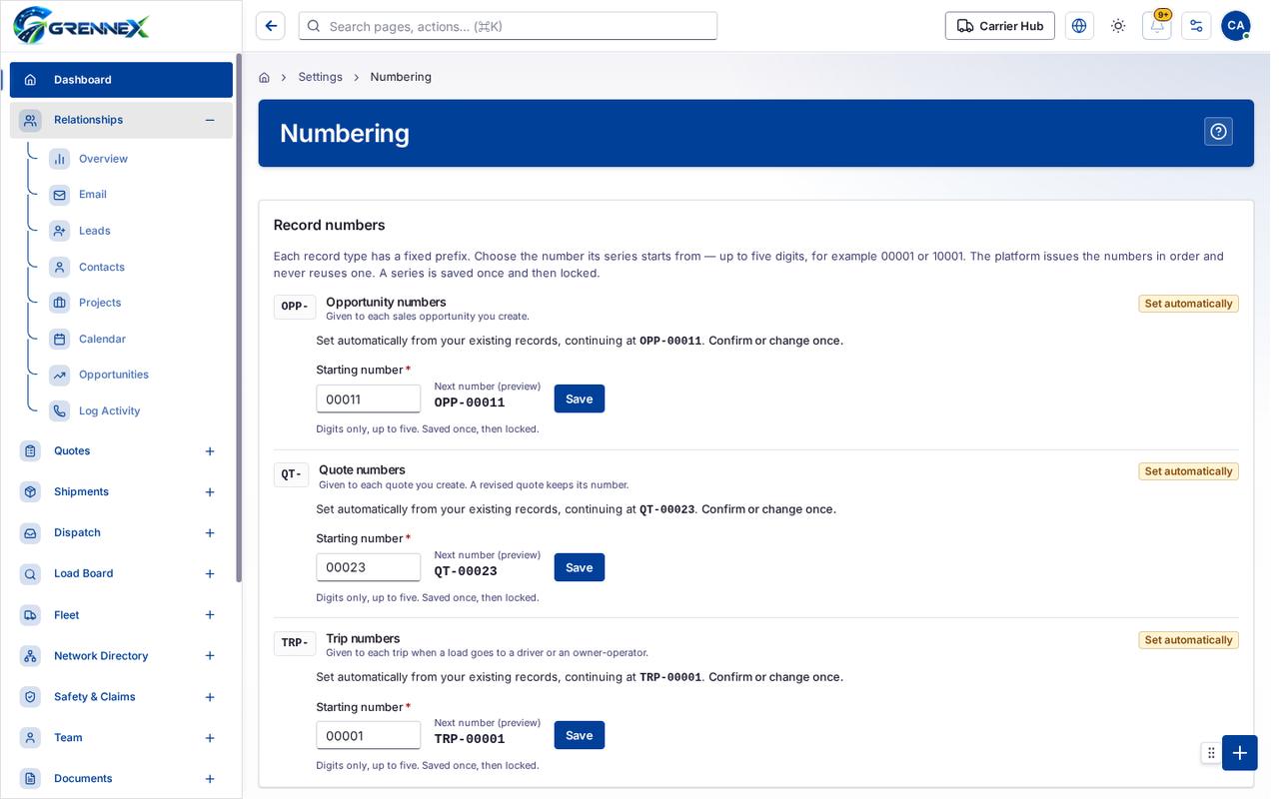1279x799 pixels.
Task: Click the home breadcrumb icon
Action: [x=264, y=77]
